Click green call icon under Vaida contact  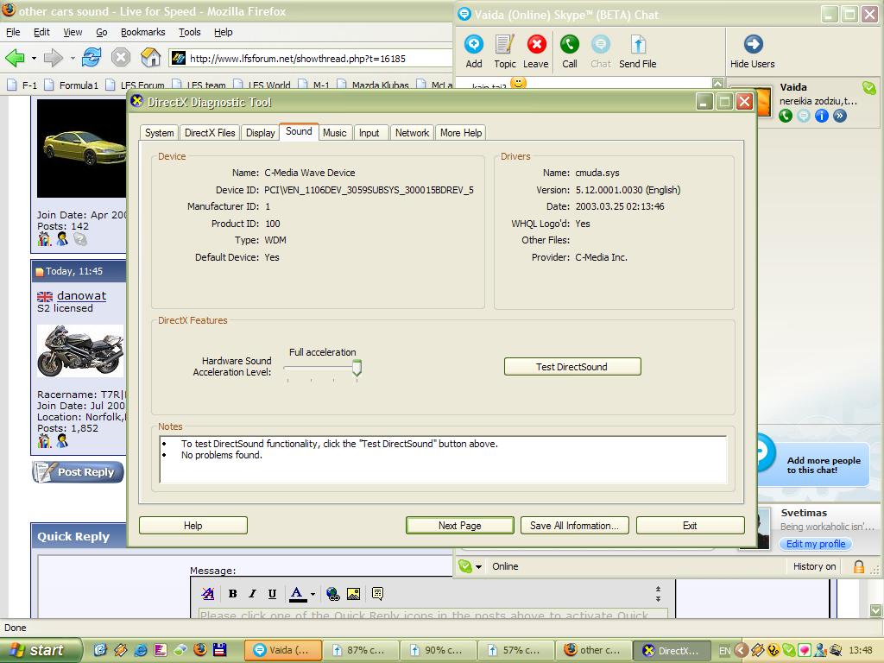tap(786, 117)
